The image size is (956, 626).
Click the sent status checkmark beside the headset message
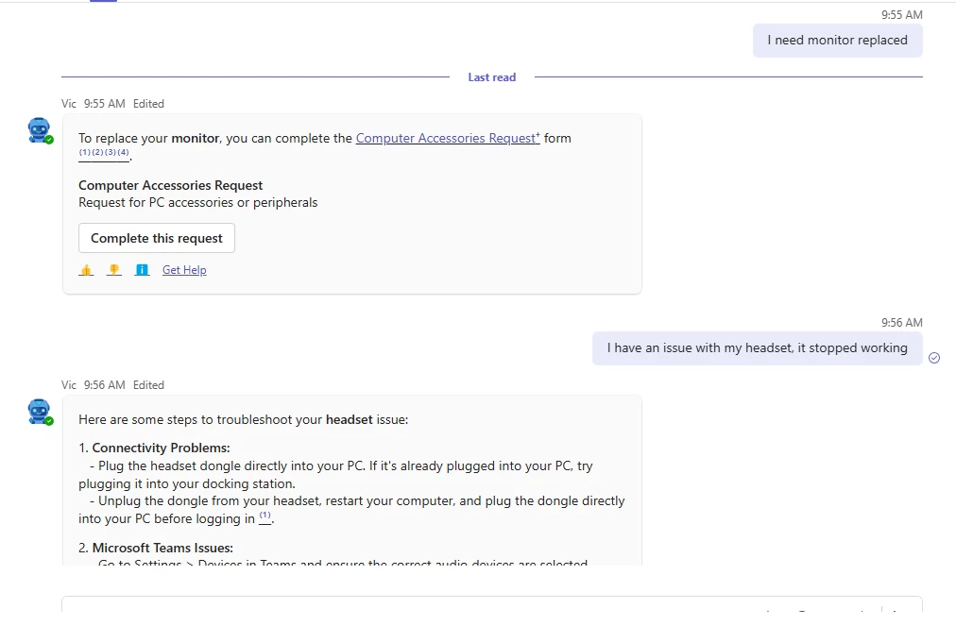[x=934, y=358]
